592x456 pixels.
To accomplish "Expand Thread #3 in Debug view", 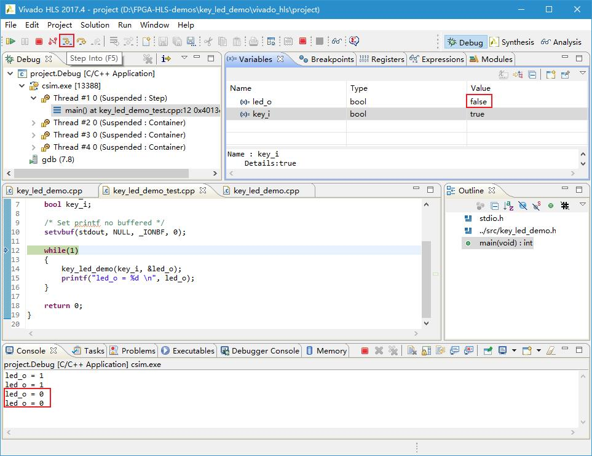I will click(x=34, y=135).
